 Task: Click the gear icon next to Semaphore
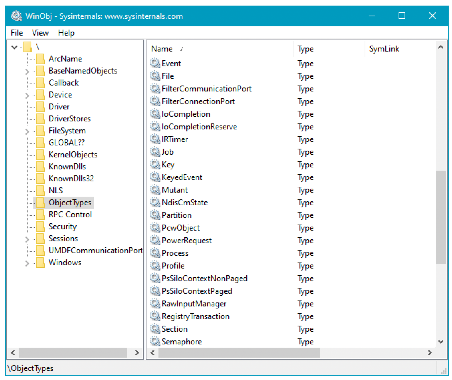click(155, 341)
